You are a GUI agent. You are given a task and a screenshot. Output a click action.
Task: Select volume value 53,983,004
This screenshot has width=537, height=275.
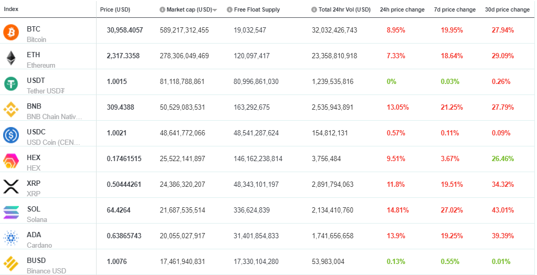click(328, 261)
